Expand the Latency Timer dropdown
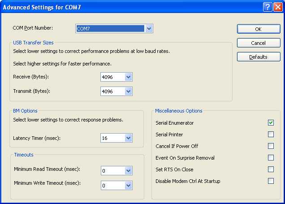285x204 pixels. tap(129, 138)
